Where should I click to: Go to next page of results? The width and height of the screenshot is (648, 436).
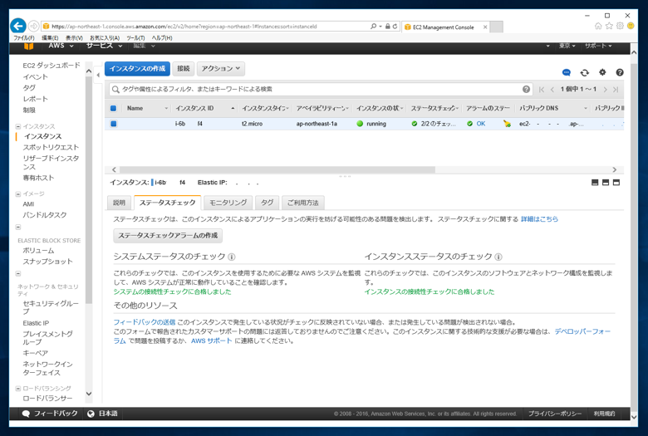click(x=605, y=89)
